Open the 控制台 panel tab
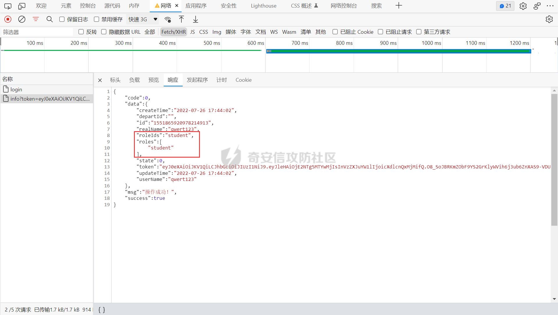Viewport: 558px width, 315px height. click(x=88, y=6)
